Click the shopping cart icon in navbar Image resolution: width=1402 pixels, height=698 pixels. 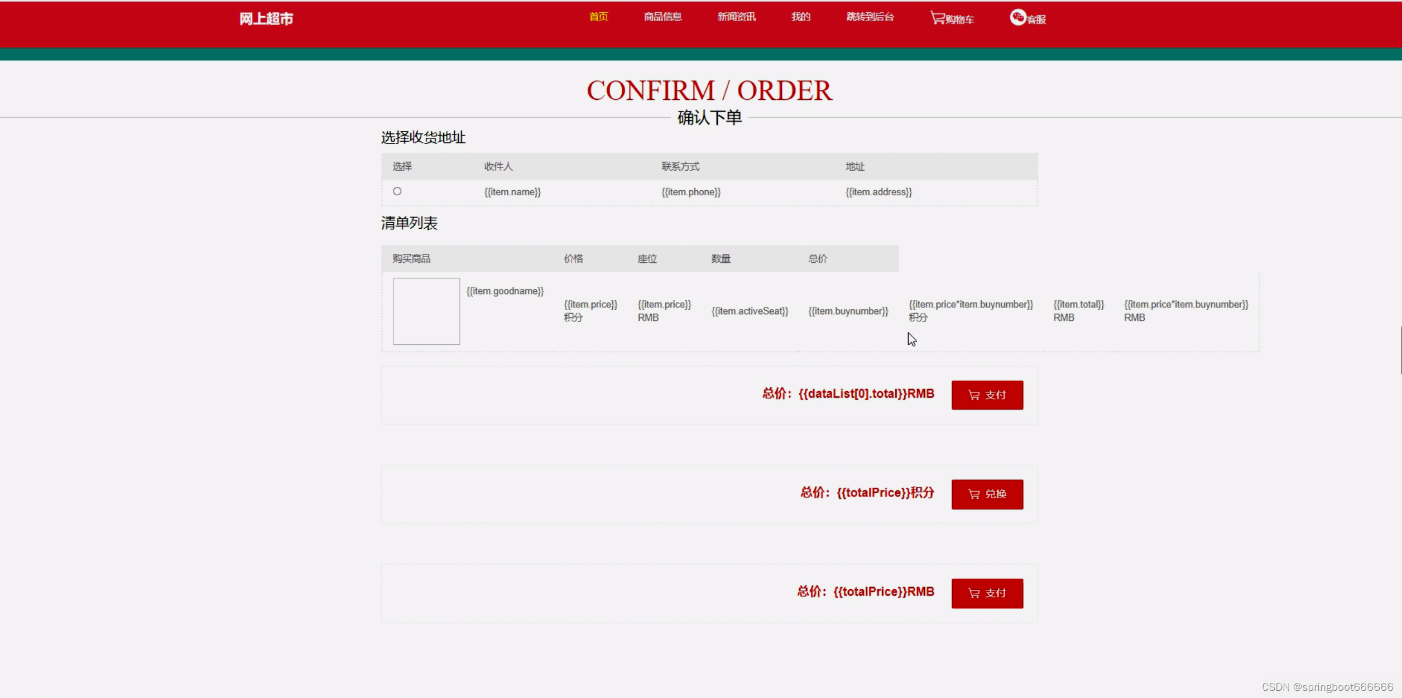[x=937, y=18]
